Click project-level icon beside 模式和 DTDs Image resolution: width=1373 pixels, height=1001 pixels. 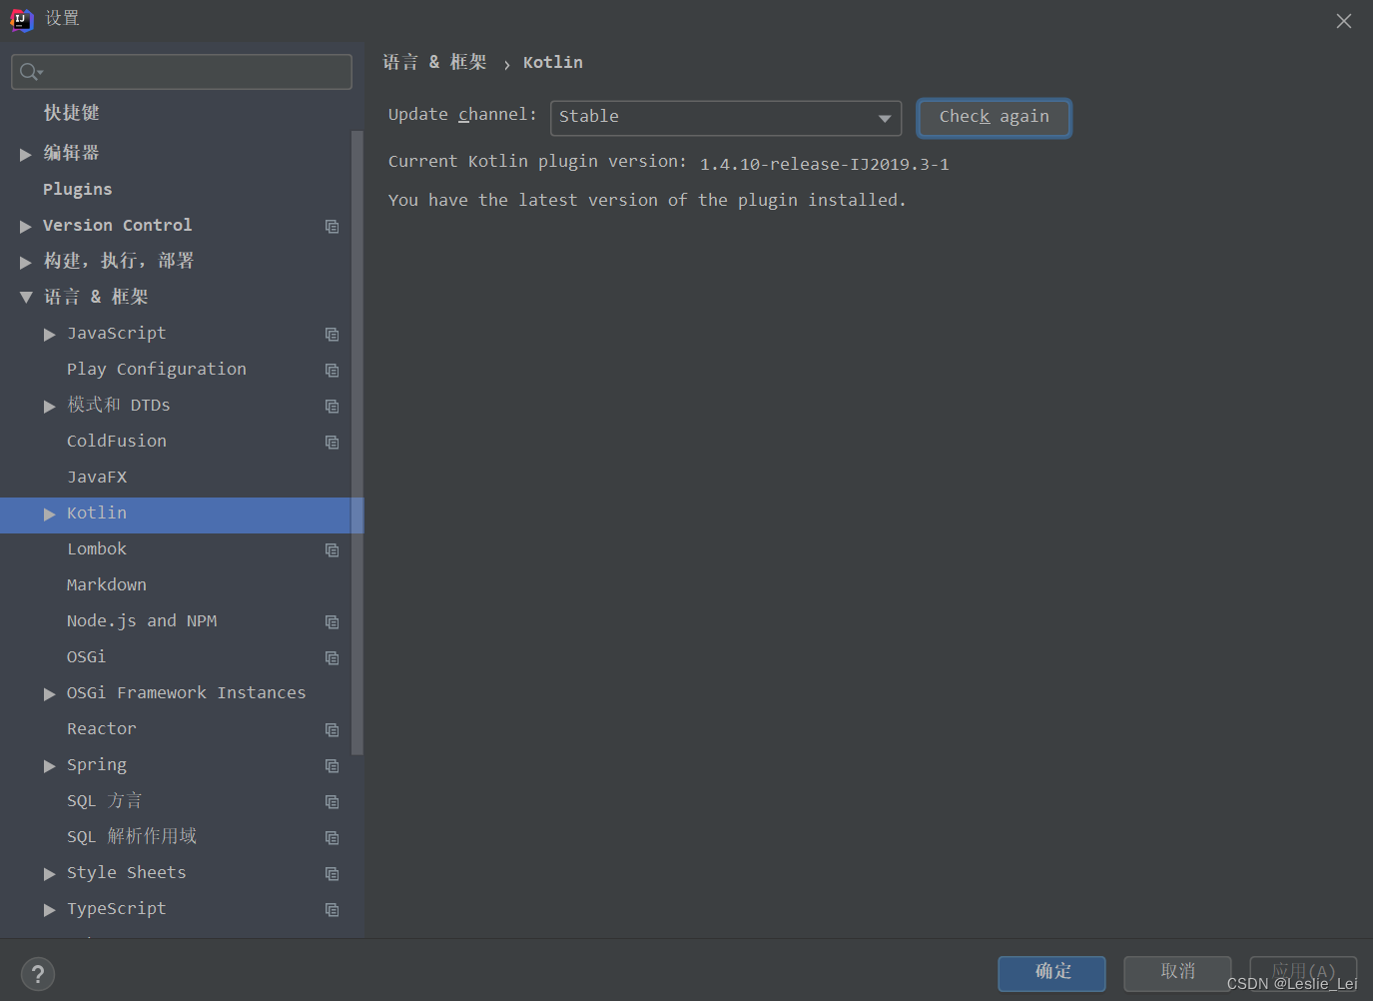333,407
